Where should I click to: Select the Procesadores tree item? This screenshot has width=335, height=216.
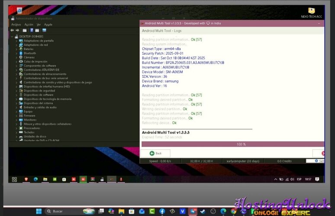tap(32, 128)
